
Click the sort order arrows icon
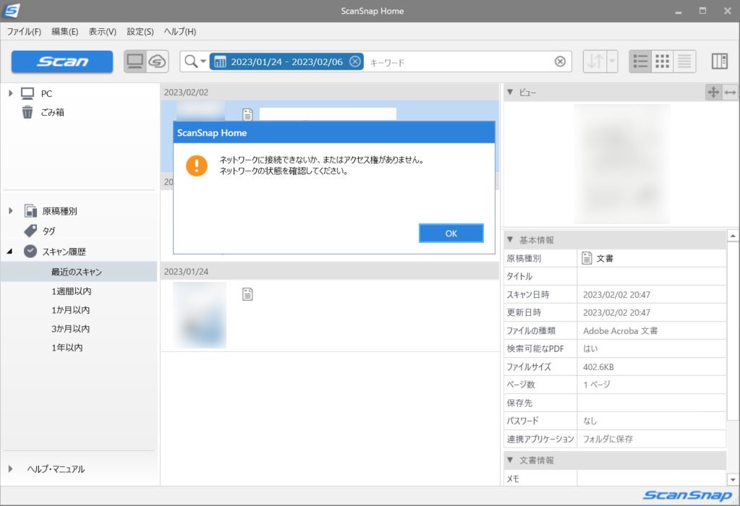595,61
